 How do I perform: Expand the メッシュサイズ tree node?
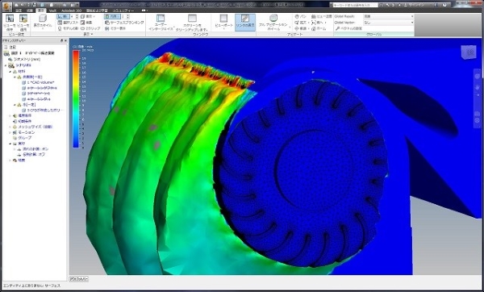pos(10,127)
